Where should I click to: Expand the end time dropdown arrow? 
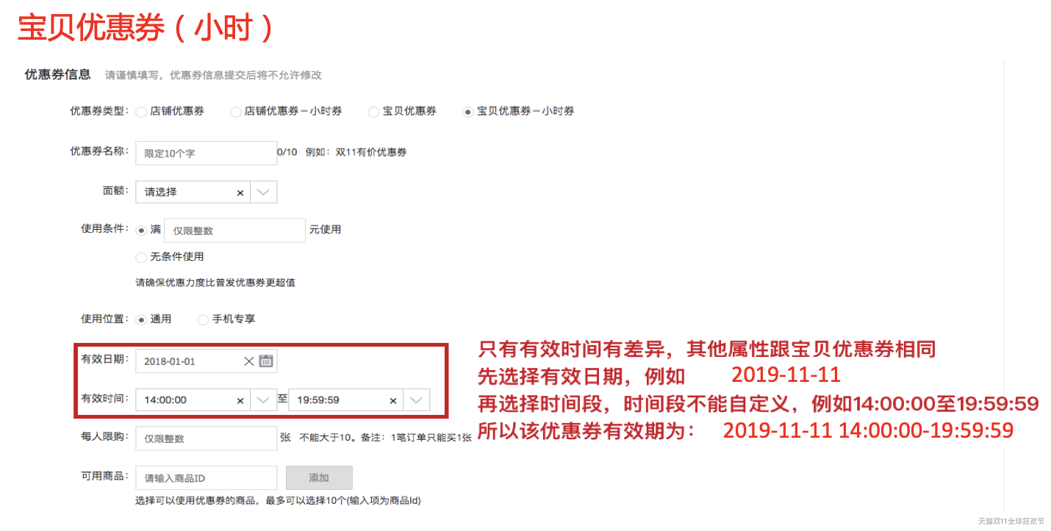pyautogui.click(x=417, y=400)
